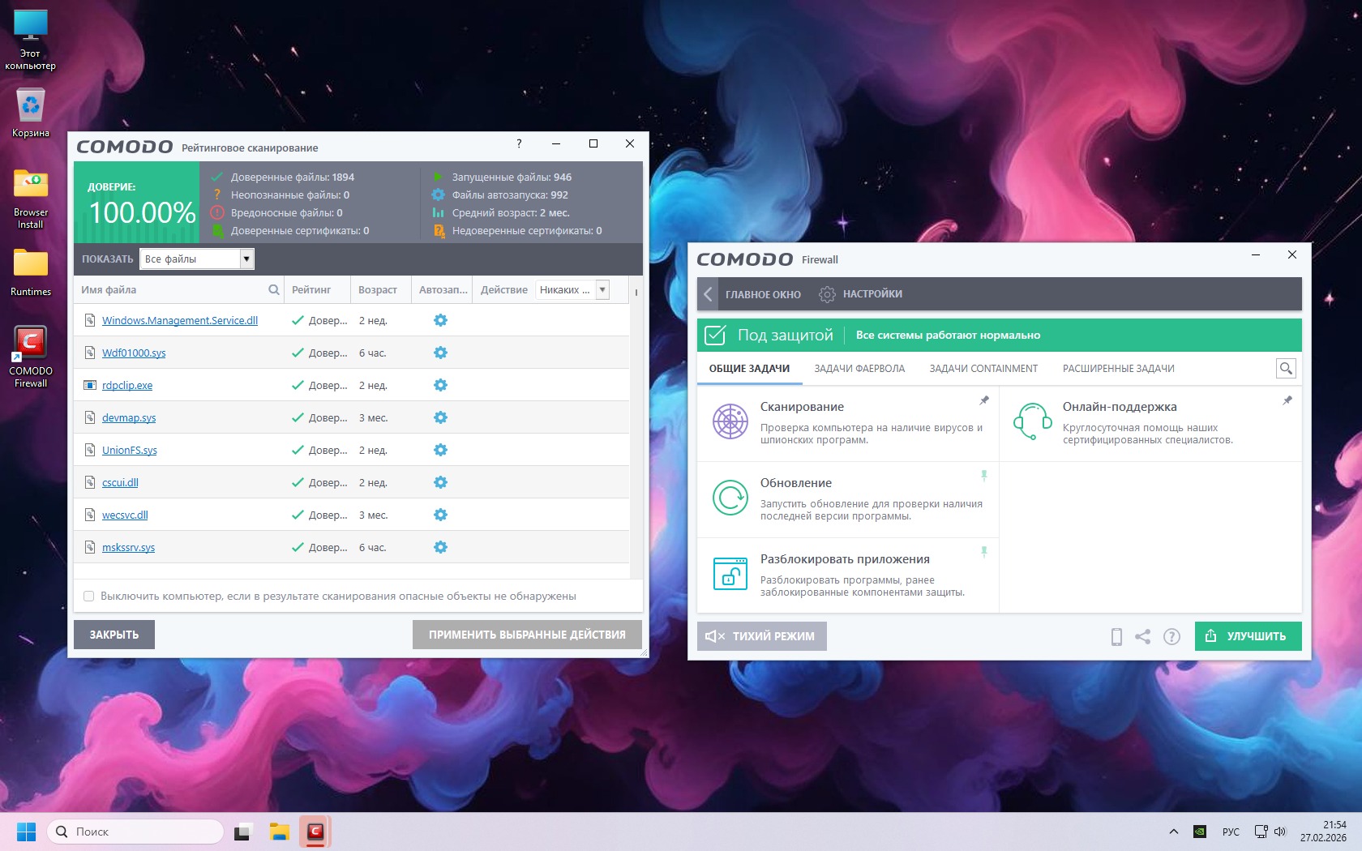Click the share icon in Firewall footer
Image resolution: width=1362 pixels, height=851 pixels.
point(1143,637)
